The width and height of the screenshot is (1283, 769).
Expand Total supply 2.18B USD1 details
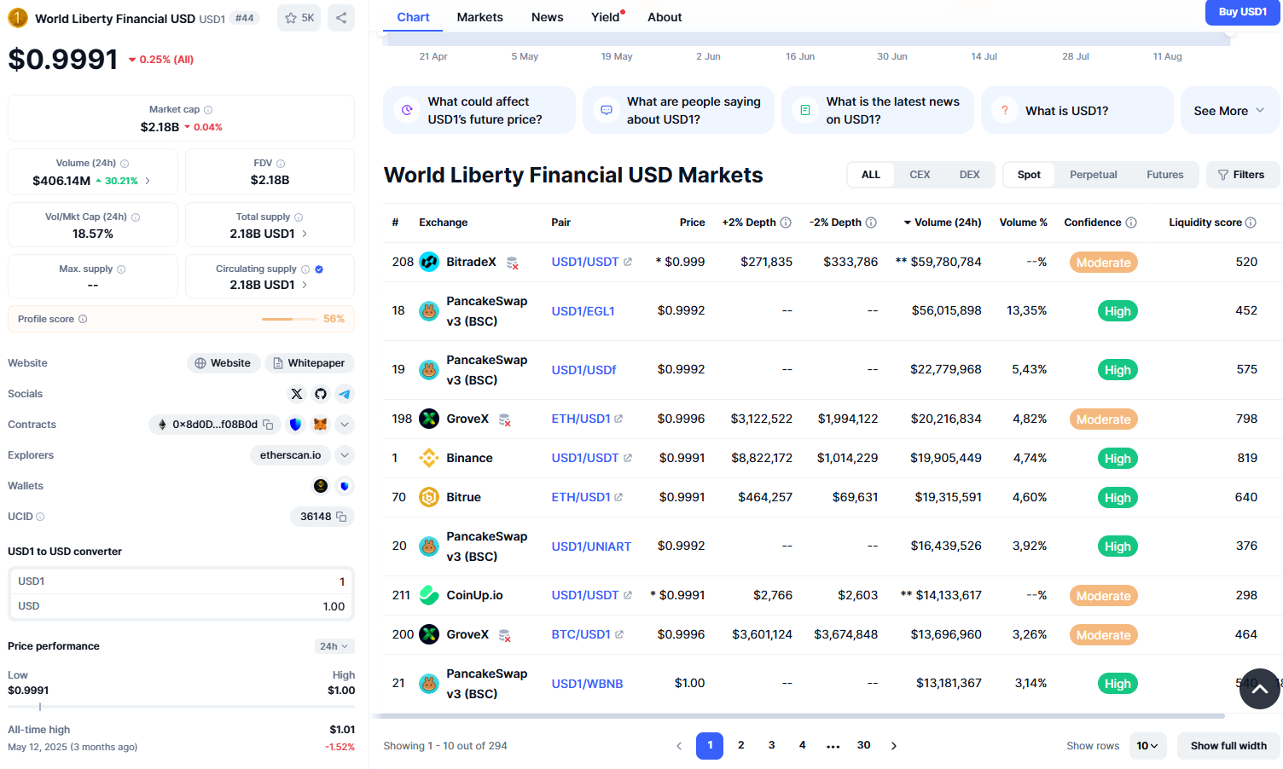click(x=305, y=234)
